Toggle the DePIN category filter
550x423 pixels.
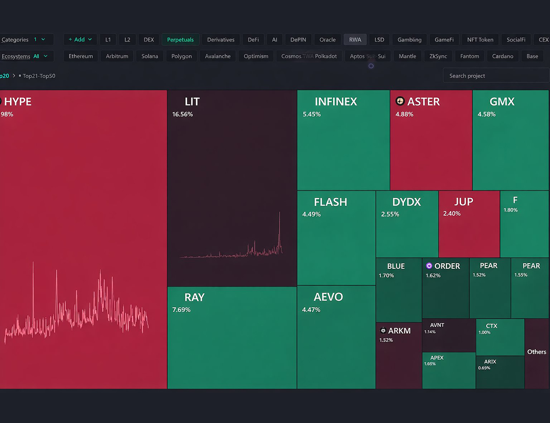(298, 40)
